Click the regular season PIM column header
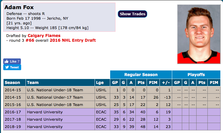This screenshot has width=223, height=133. [153, 83]
